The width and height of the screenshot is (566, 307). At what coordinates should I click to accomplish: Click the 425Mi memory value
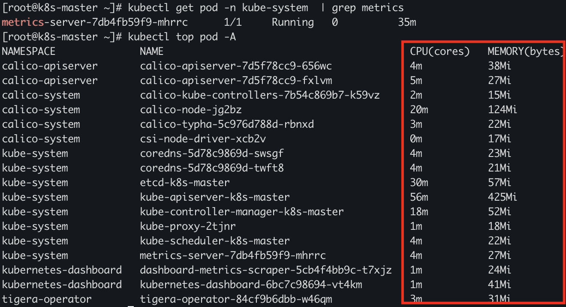click(502, 197)
